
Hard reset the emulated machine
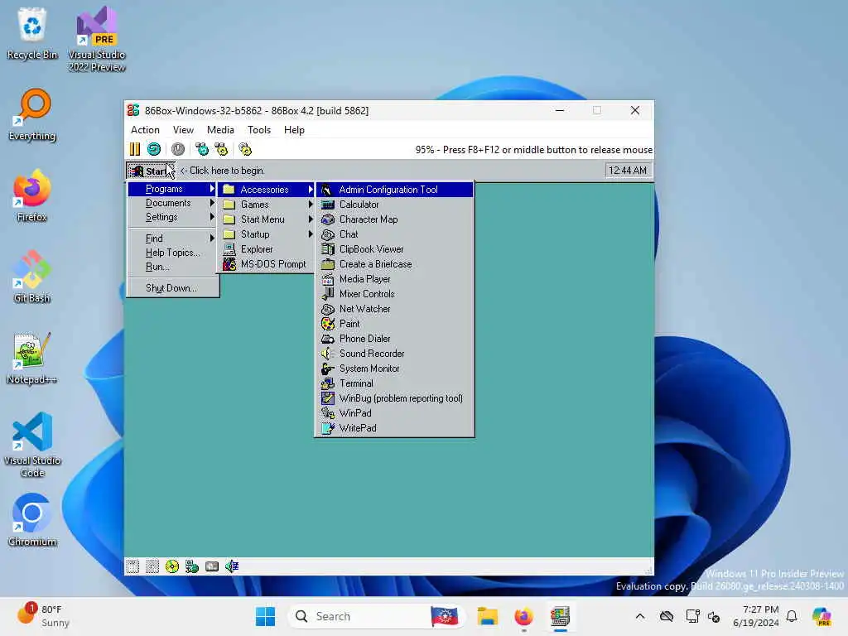[154, 149]
